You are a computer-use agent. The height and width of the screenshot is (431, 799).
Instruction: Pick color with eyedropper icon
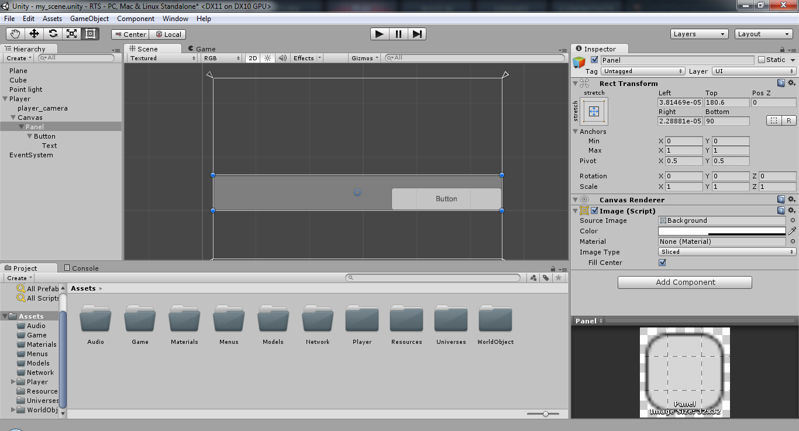coord(793,231)
